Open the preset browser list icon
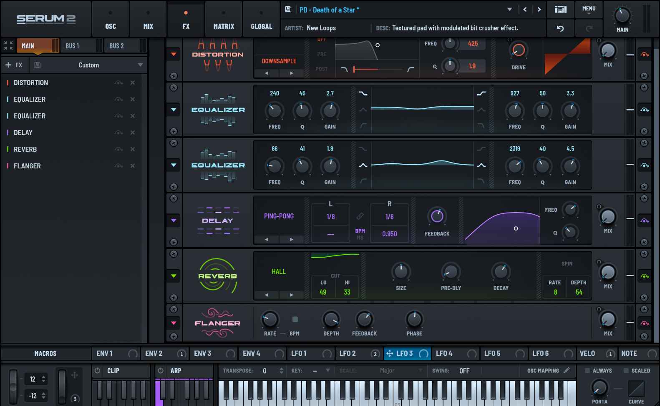660x406 pixels. tap(560, 10)
